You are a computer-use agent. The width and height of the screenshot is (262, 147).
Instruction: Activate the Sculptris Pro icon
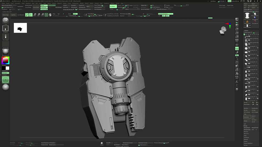click(50, 15)
